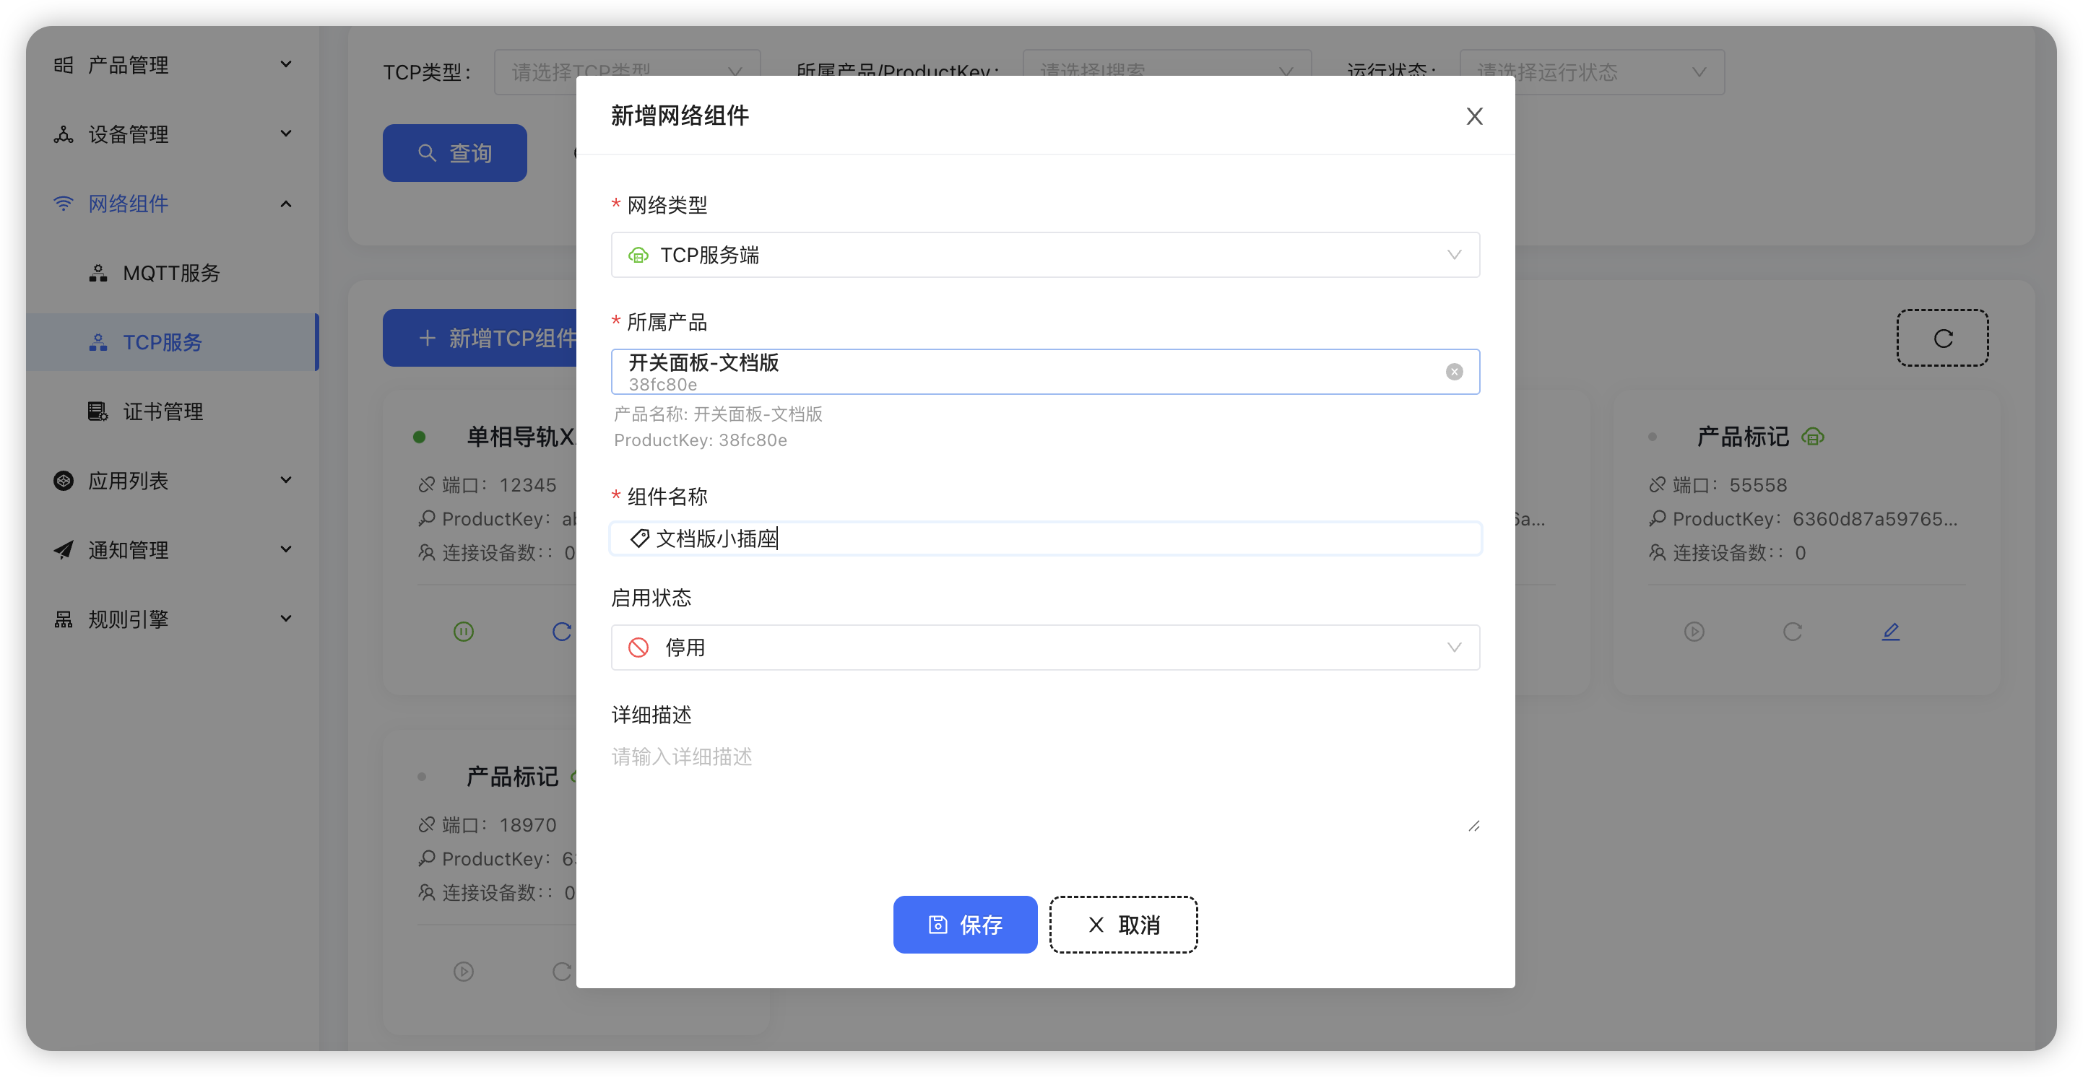Open MQTT服务 in the sidebar
Image resolution: width=2083 pixels, height=1077 pixels.
click(x=170, y=273)
